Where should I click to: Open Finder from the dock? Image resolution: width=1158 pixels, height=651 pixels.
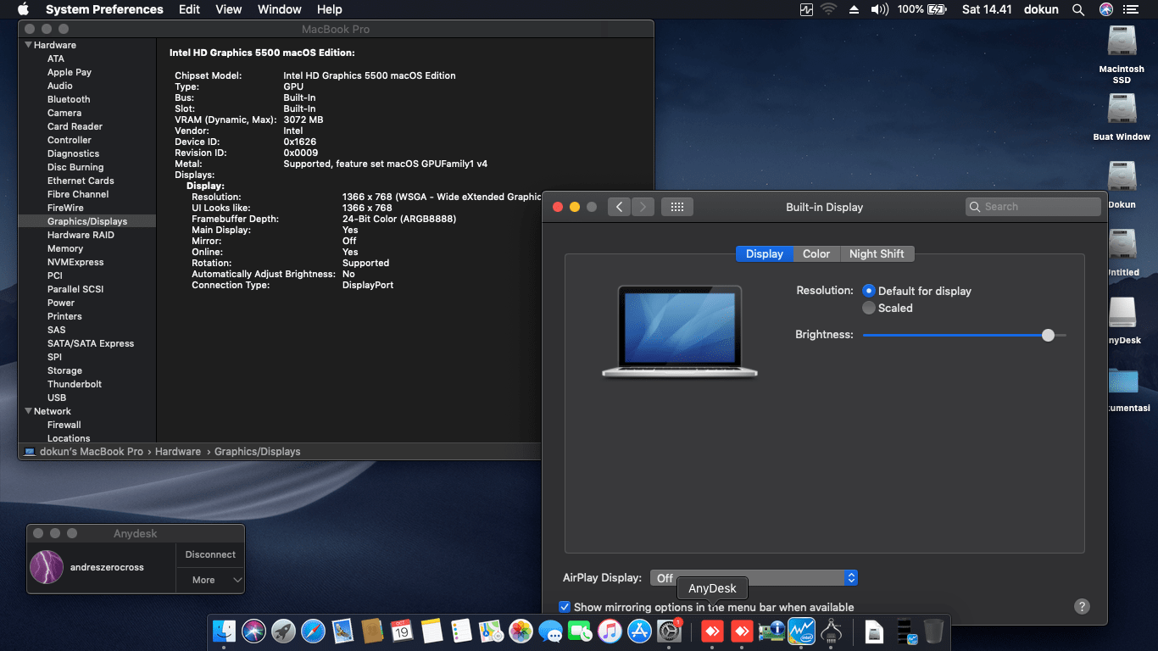[224, 631]
